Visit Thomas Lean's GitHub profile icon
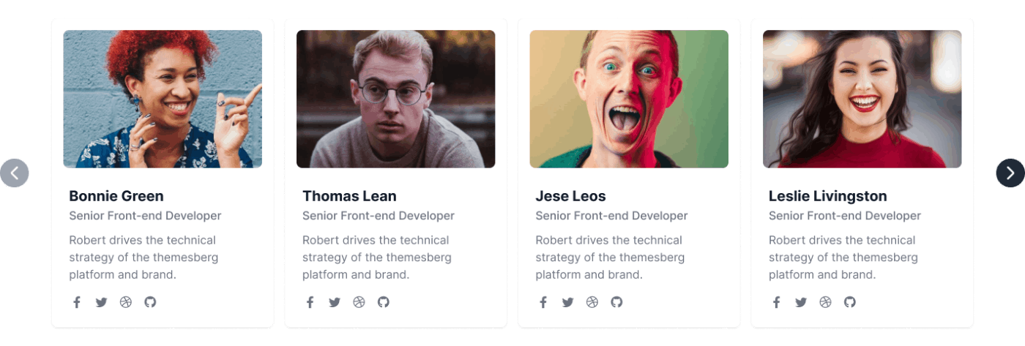Image resolution: width=1025 pixels, height=346 pixels. point(384,302)
